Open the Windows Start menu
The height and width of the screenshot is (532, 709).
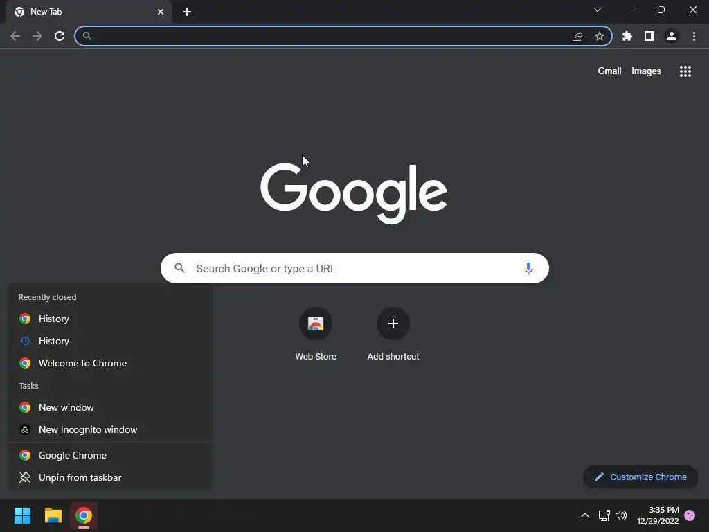point(23,515)
